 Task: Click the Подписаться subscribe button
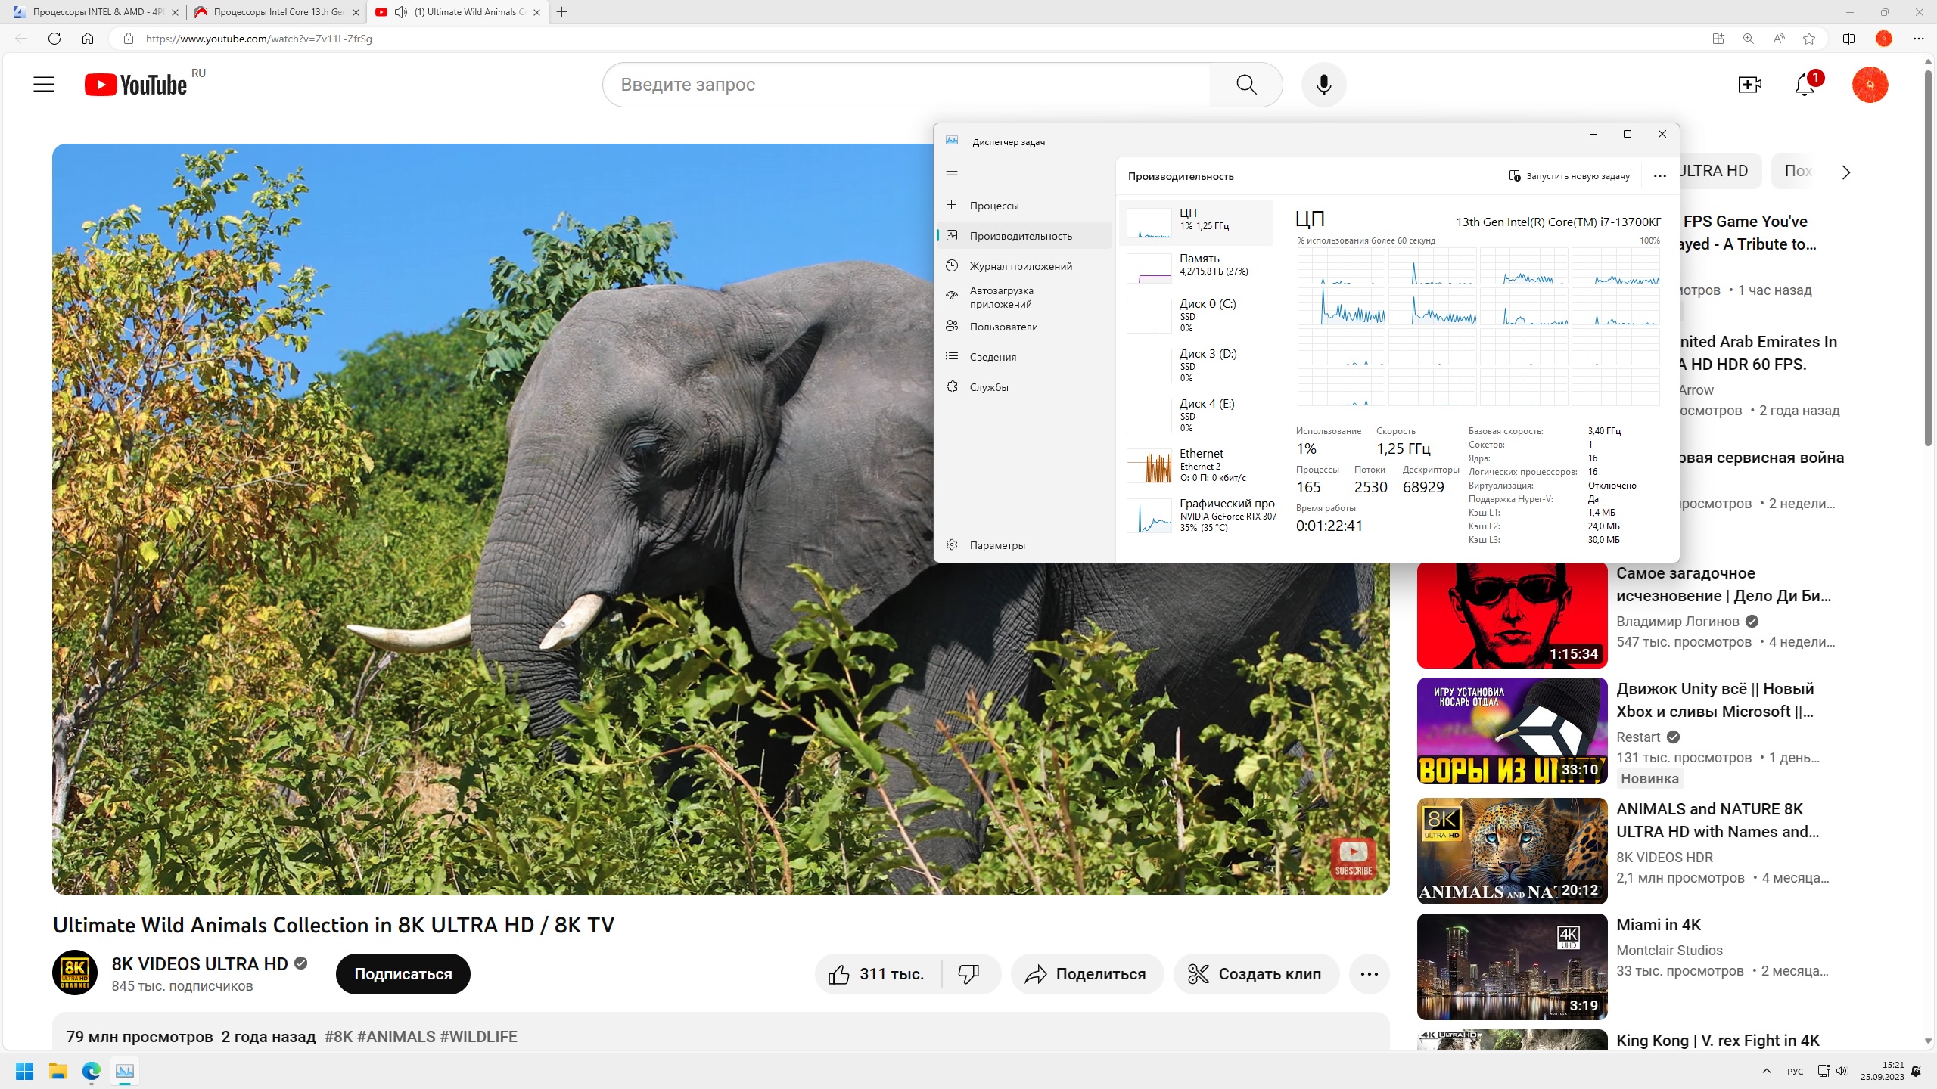[403, 974]
